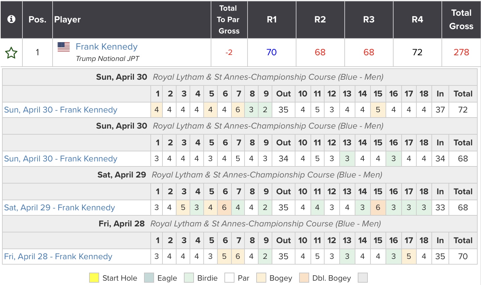The width and height of the screenshot is (481, 285).
Task: Click the Bogey legend color swatch
Action: pos(261,278)
